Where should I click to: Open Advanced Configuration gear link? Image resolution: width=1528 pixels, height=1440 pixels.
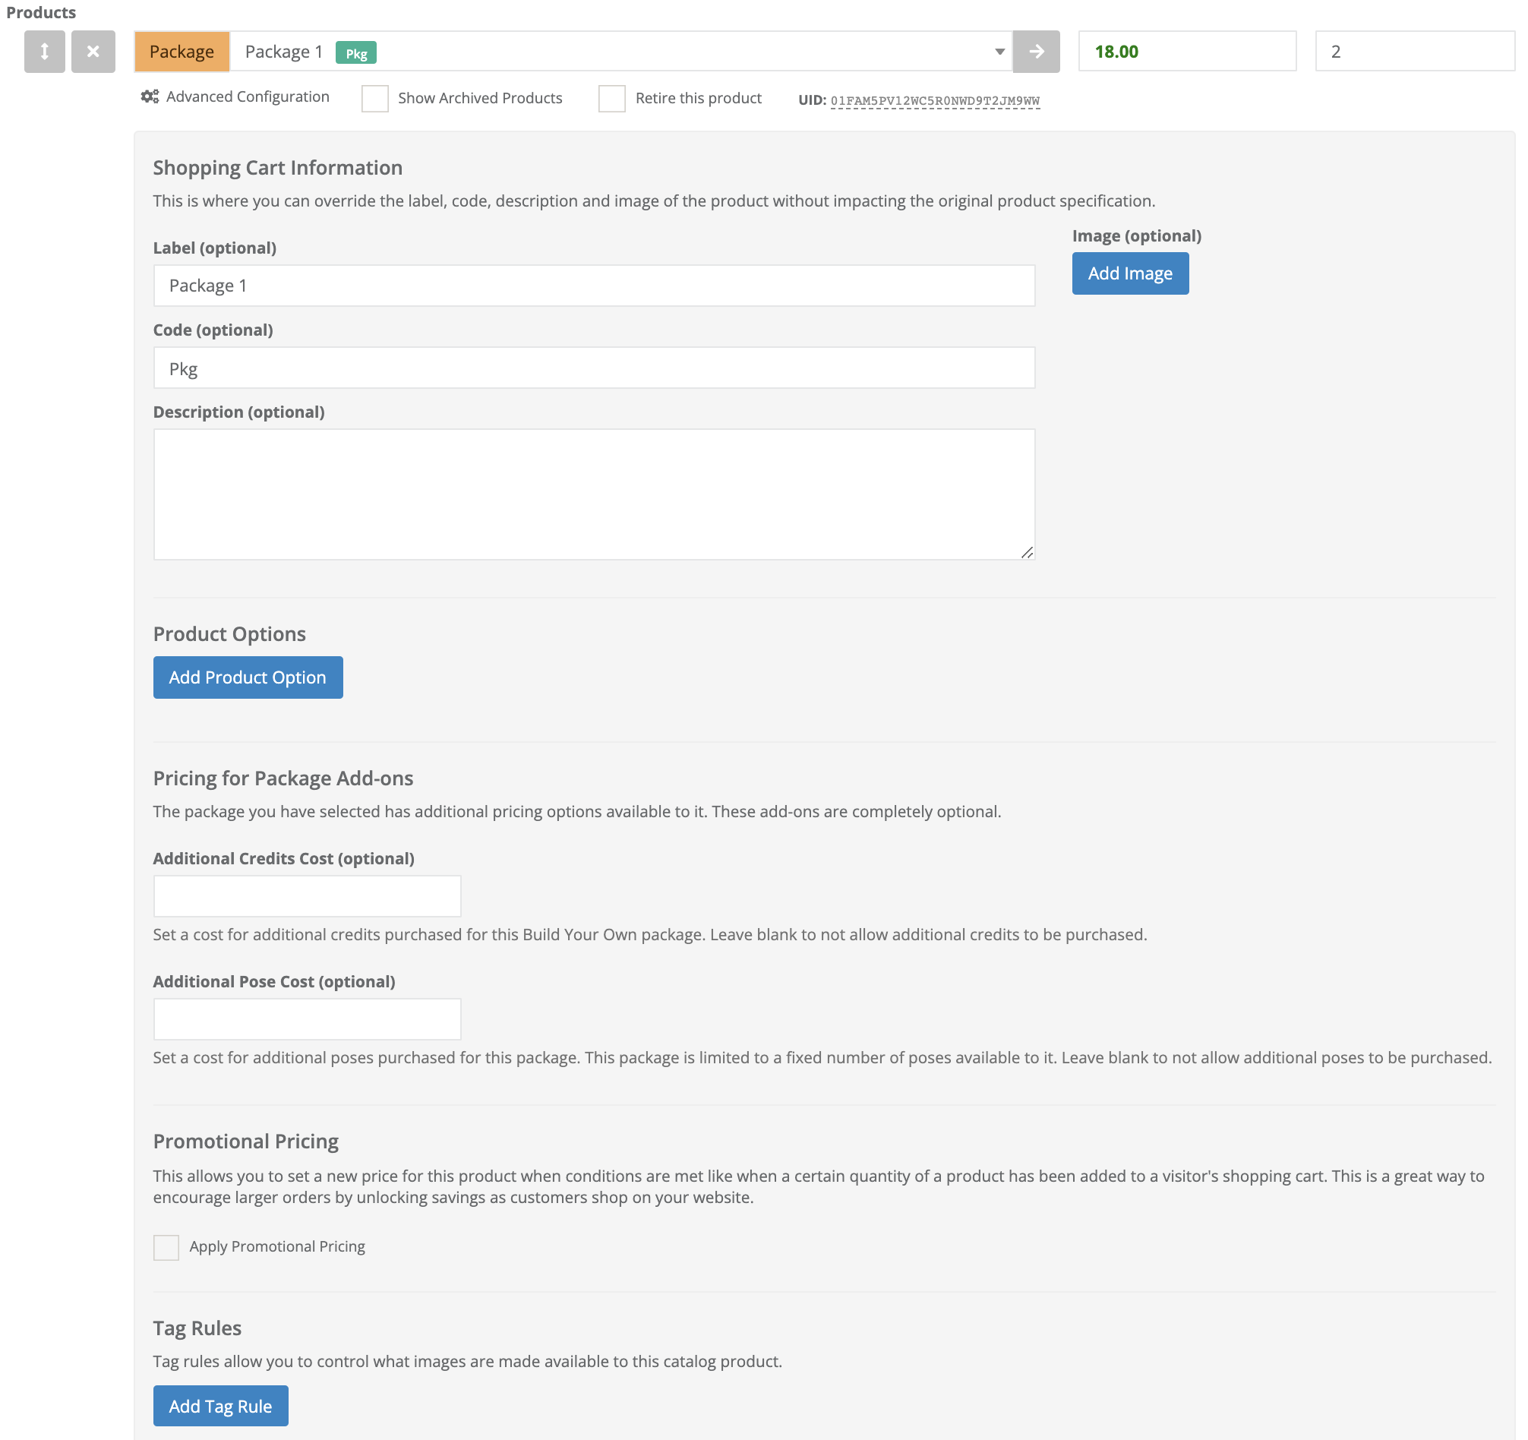coord(235,97)
